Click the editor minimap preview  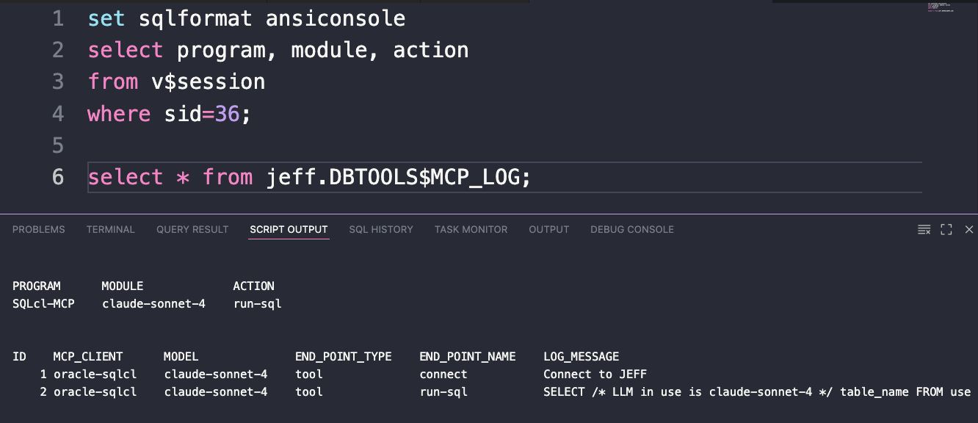point(941,8)
